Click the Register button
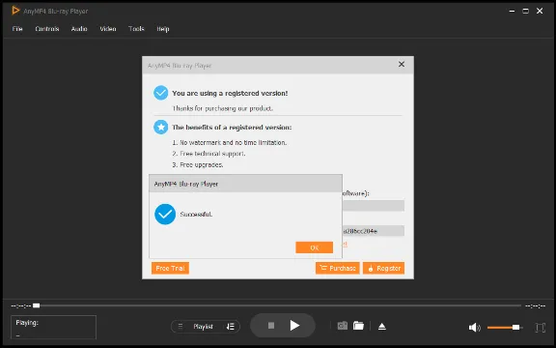Image resolution: width=556 pixels, height=348 pixels. [x=383, y=268]
